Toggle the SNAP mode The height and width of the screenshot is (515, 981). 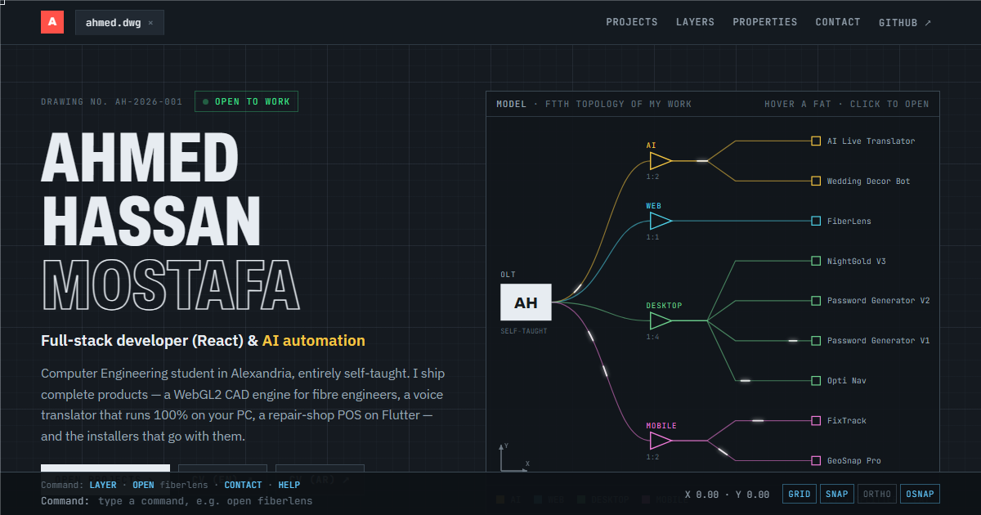click(x=836, y=494)
